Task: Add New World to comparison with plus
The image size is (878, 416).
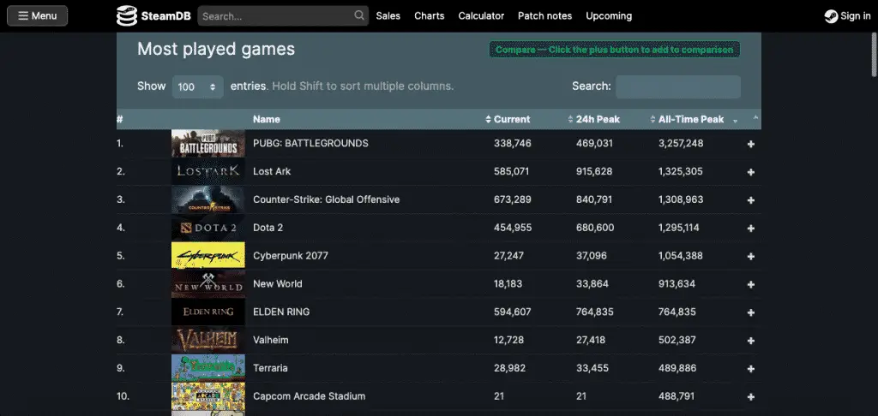Action: click(x=751, y=284)
